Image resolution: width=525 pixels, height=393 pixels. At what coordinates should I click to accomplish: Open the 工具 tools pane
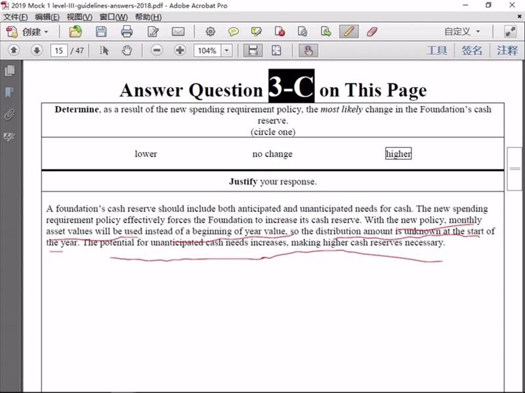tap(437, 50)
